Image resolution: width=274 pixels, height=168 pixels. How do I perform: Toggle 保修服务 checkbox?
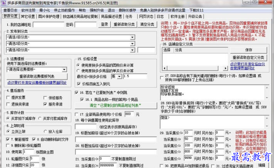pos(45,98)
